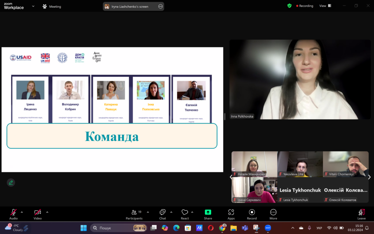Click the Leave meeting button
Viewport: 374px width, 234px height.
(x=362, y=214)
